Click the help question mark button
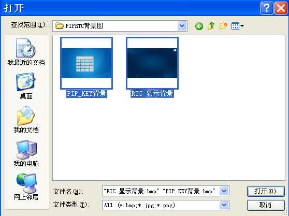 point(267,8)
